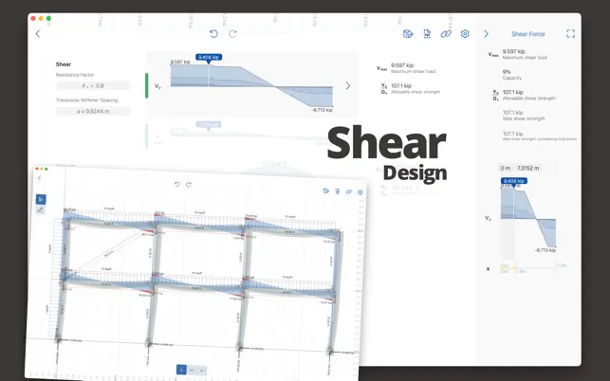The image size is (610, 381).
Task: Click the side panel Vy shear diagram
Action: (528, 217)
